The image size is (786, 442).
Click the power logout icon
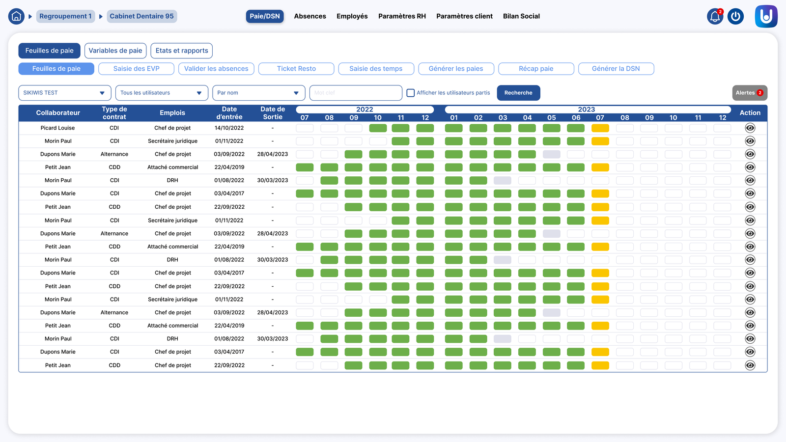coord(735,16)
